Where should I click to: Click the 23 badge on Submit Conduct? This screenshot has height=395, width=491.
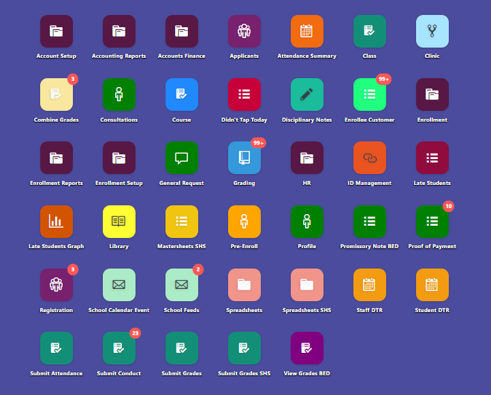click(x=136, y=333)
